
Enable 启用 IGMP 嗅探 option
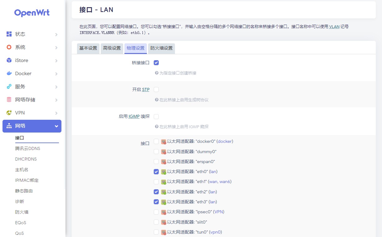click(156, 116)
